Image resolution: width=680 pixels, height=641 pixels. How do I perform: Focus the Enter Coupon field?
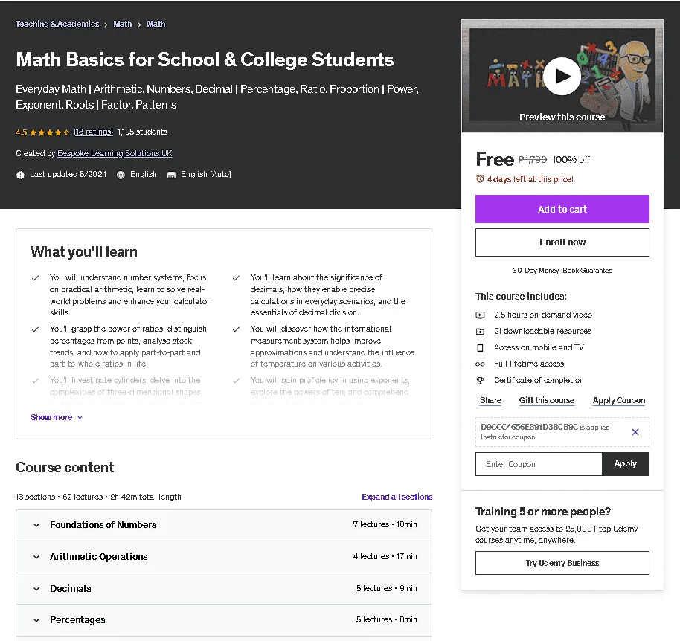click(539, 464)
